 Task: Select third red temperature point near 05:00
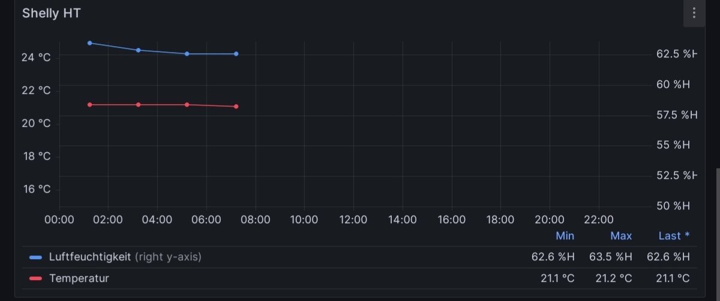click(x=187, y=105)
